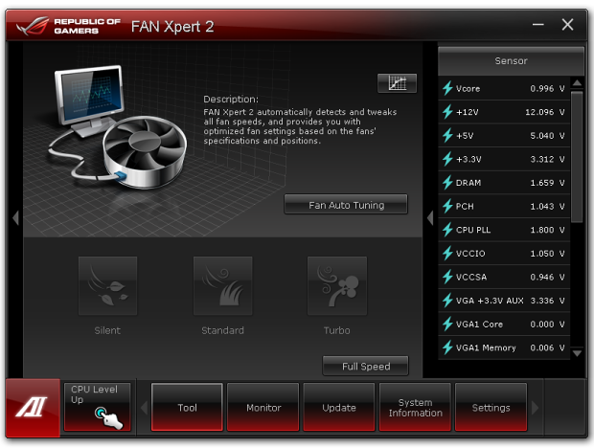Open the Monitor menu
This screenshot has height=448, width=594.
coord(263,407)
